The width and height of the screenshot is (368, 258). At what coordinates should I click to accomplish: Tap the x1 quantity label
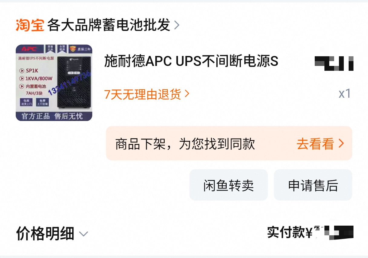point(345,94)
